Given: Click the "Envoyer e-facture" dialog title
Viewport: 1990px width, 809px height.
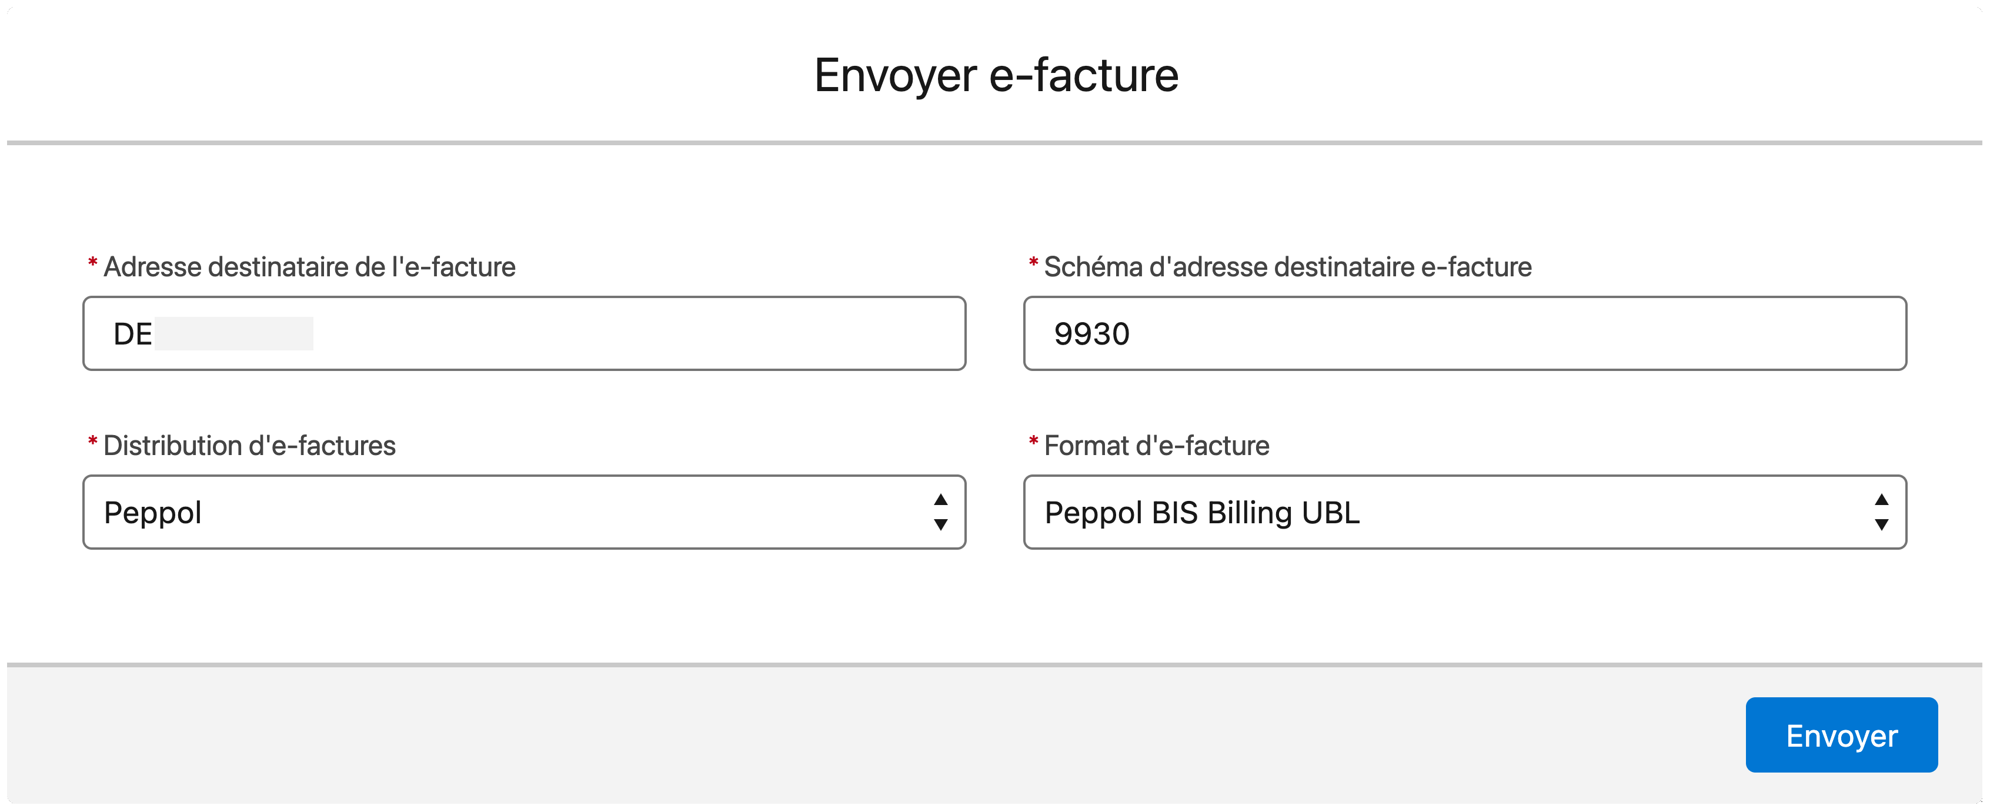Looking at the screenshot, I should point(996,76).
